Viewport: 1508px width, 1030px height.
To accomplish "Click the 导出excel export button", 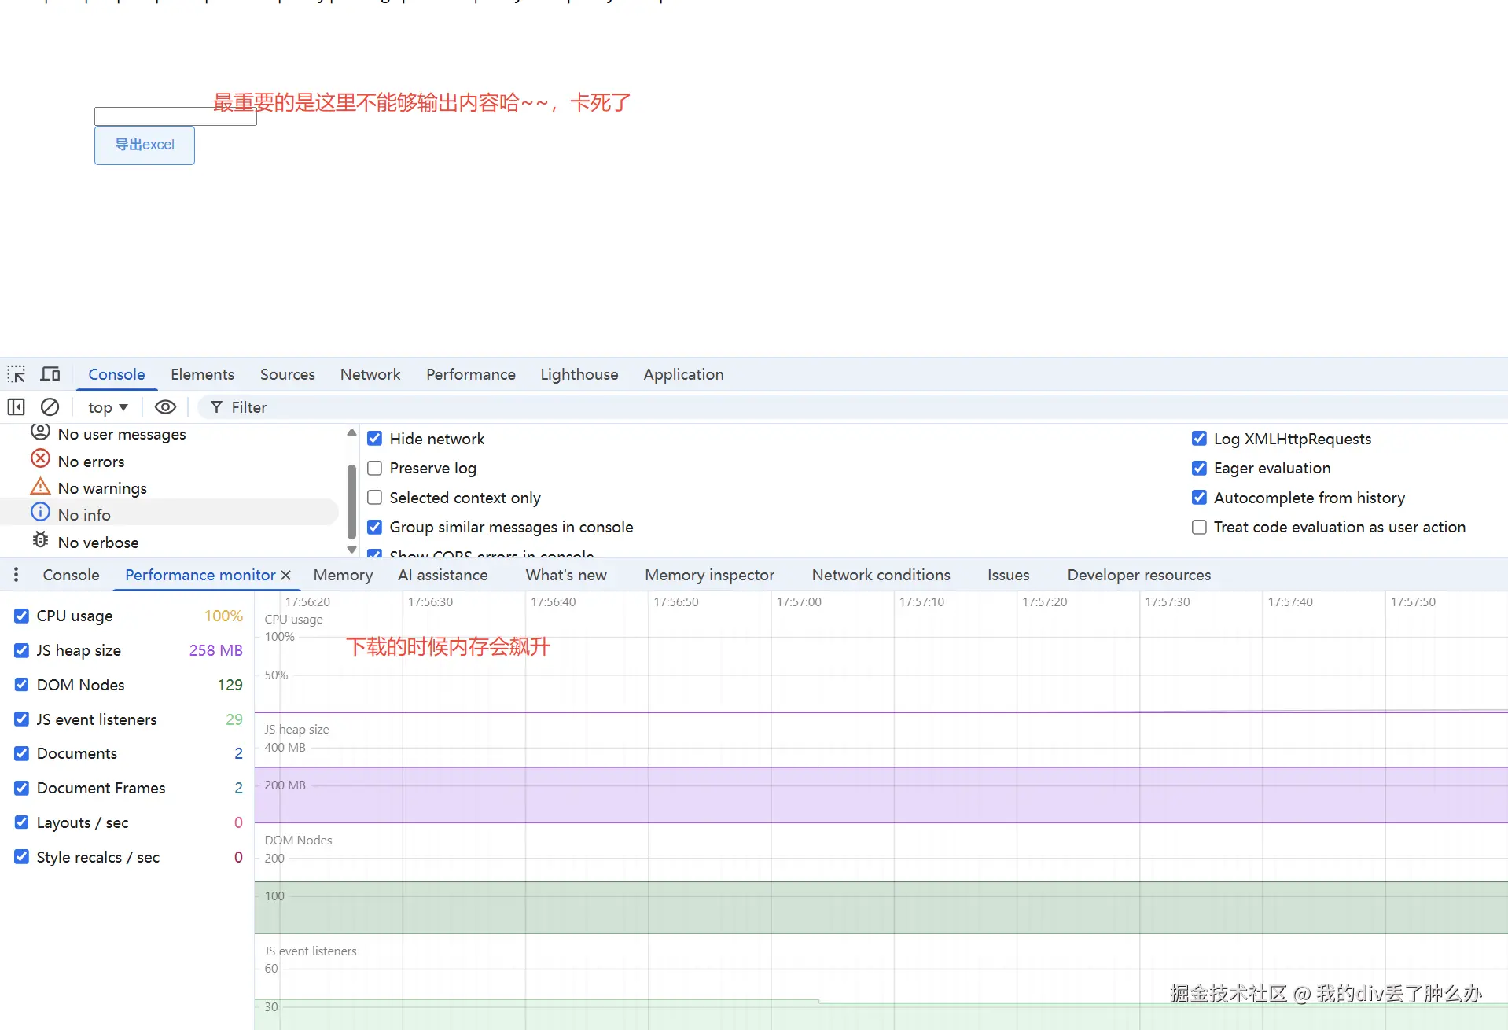I will pyautogui.click(x=145, y=145).
